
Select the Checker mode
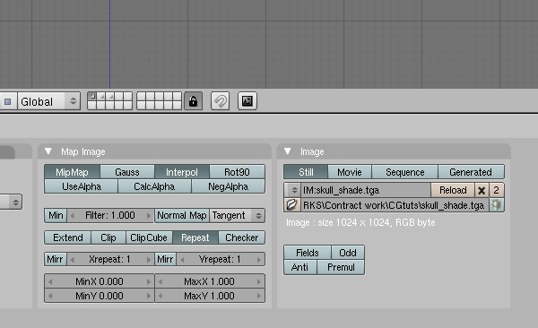pyautogui.click(x=241, y=237)
